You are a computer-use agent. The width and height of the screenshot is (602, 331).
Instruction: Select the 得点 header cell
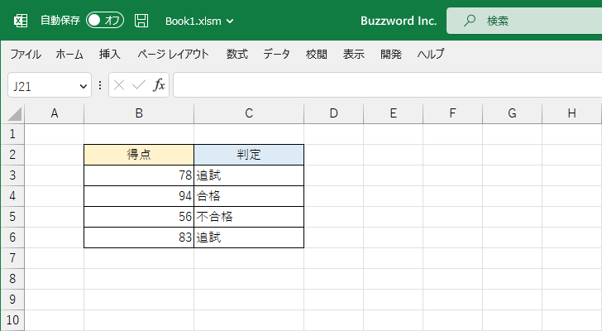tap(139, 155)
